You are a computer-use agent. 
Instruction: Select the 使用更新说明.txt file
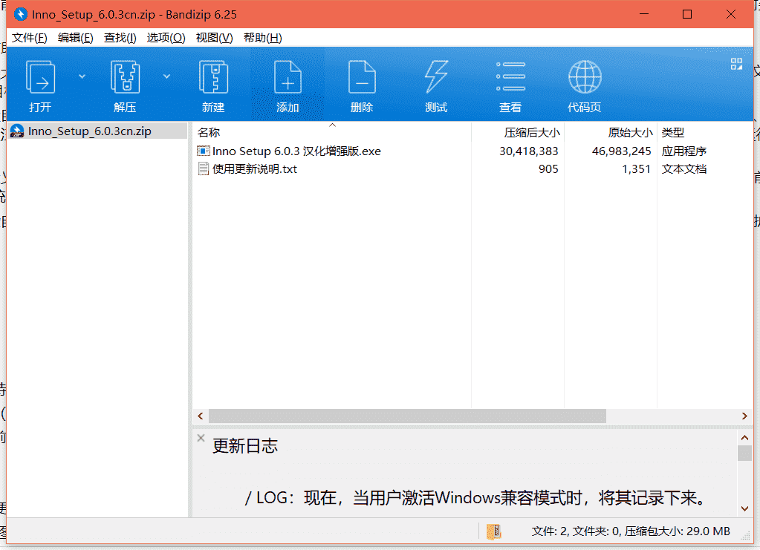[x=255, y=169]
